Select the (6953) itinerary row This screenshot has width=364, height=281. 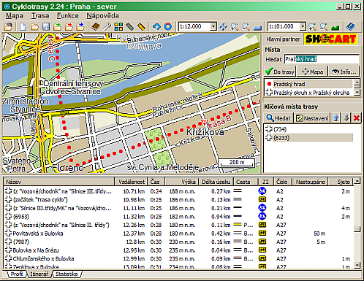(x=178, y=217)
